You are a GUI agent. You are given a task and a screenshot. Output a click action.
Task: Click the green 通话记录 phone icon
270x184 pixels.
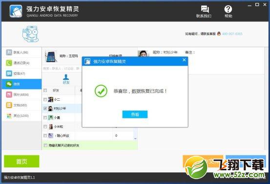[x=9, y=63]
